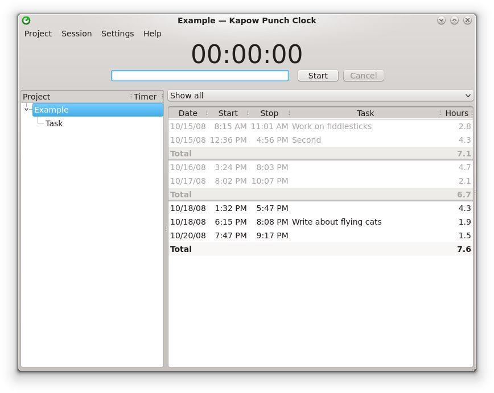
Task: Click the 8:08 PM stop time
Action: click(272, 222)
